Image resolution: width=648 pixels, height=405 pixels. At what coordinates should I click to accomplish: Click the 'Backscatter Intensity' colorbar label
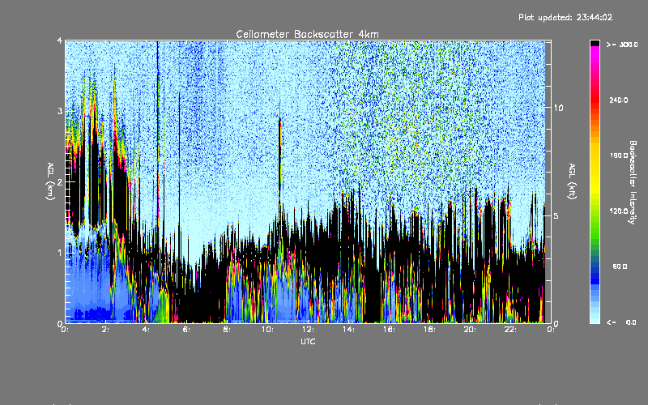click(633, 182)
